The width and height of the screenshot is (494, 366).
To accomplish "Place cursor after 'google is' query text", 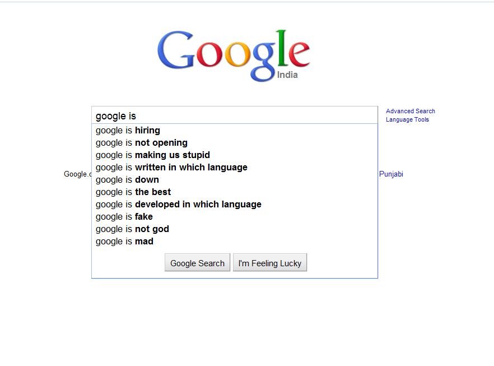I will tap(137, 115).
